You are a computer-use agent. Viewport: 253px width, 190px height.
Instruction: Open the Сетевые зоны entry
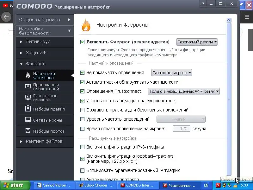[x=45, y=120]
